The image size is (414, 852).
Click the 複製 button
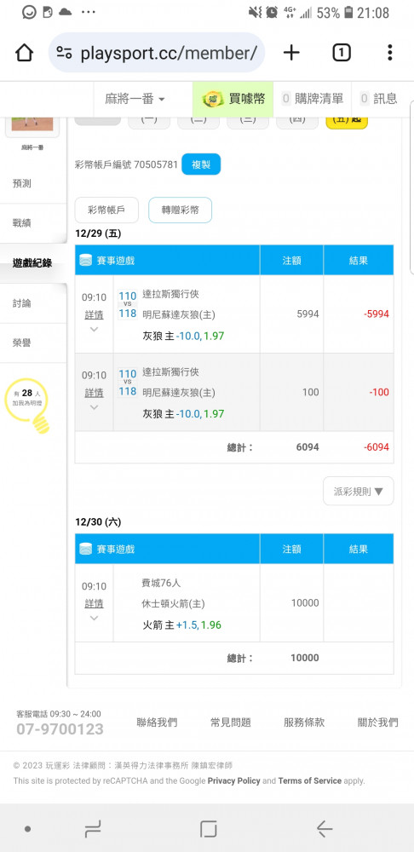tap(201, 164)
